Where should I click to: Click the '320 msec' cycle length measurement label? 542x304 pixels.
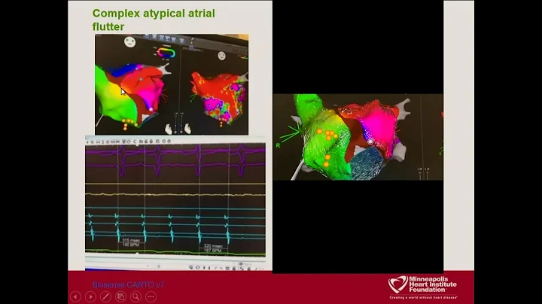click(x=213, y=246)
